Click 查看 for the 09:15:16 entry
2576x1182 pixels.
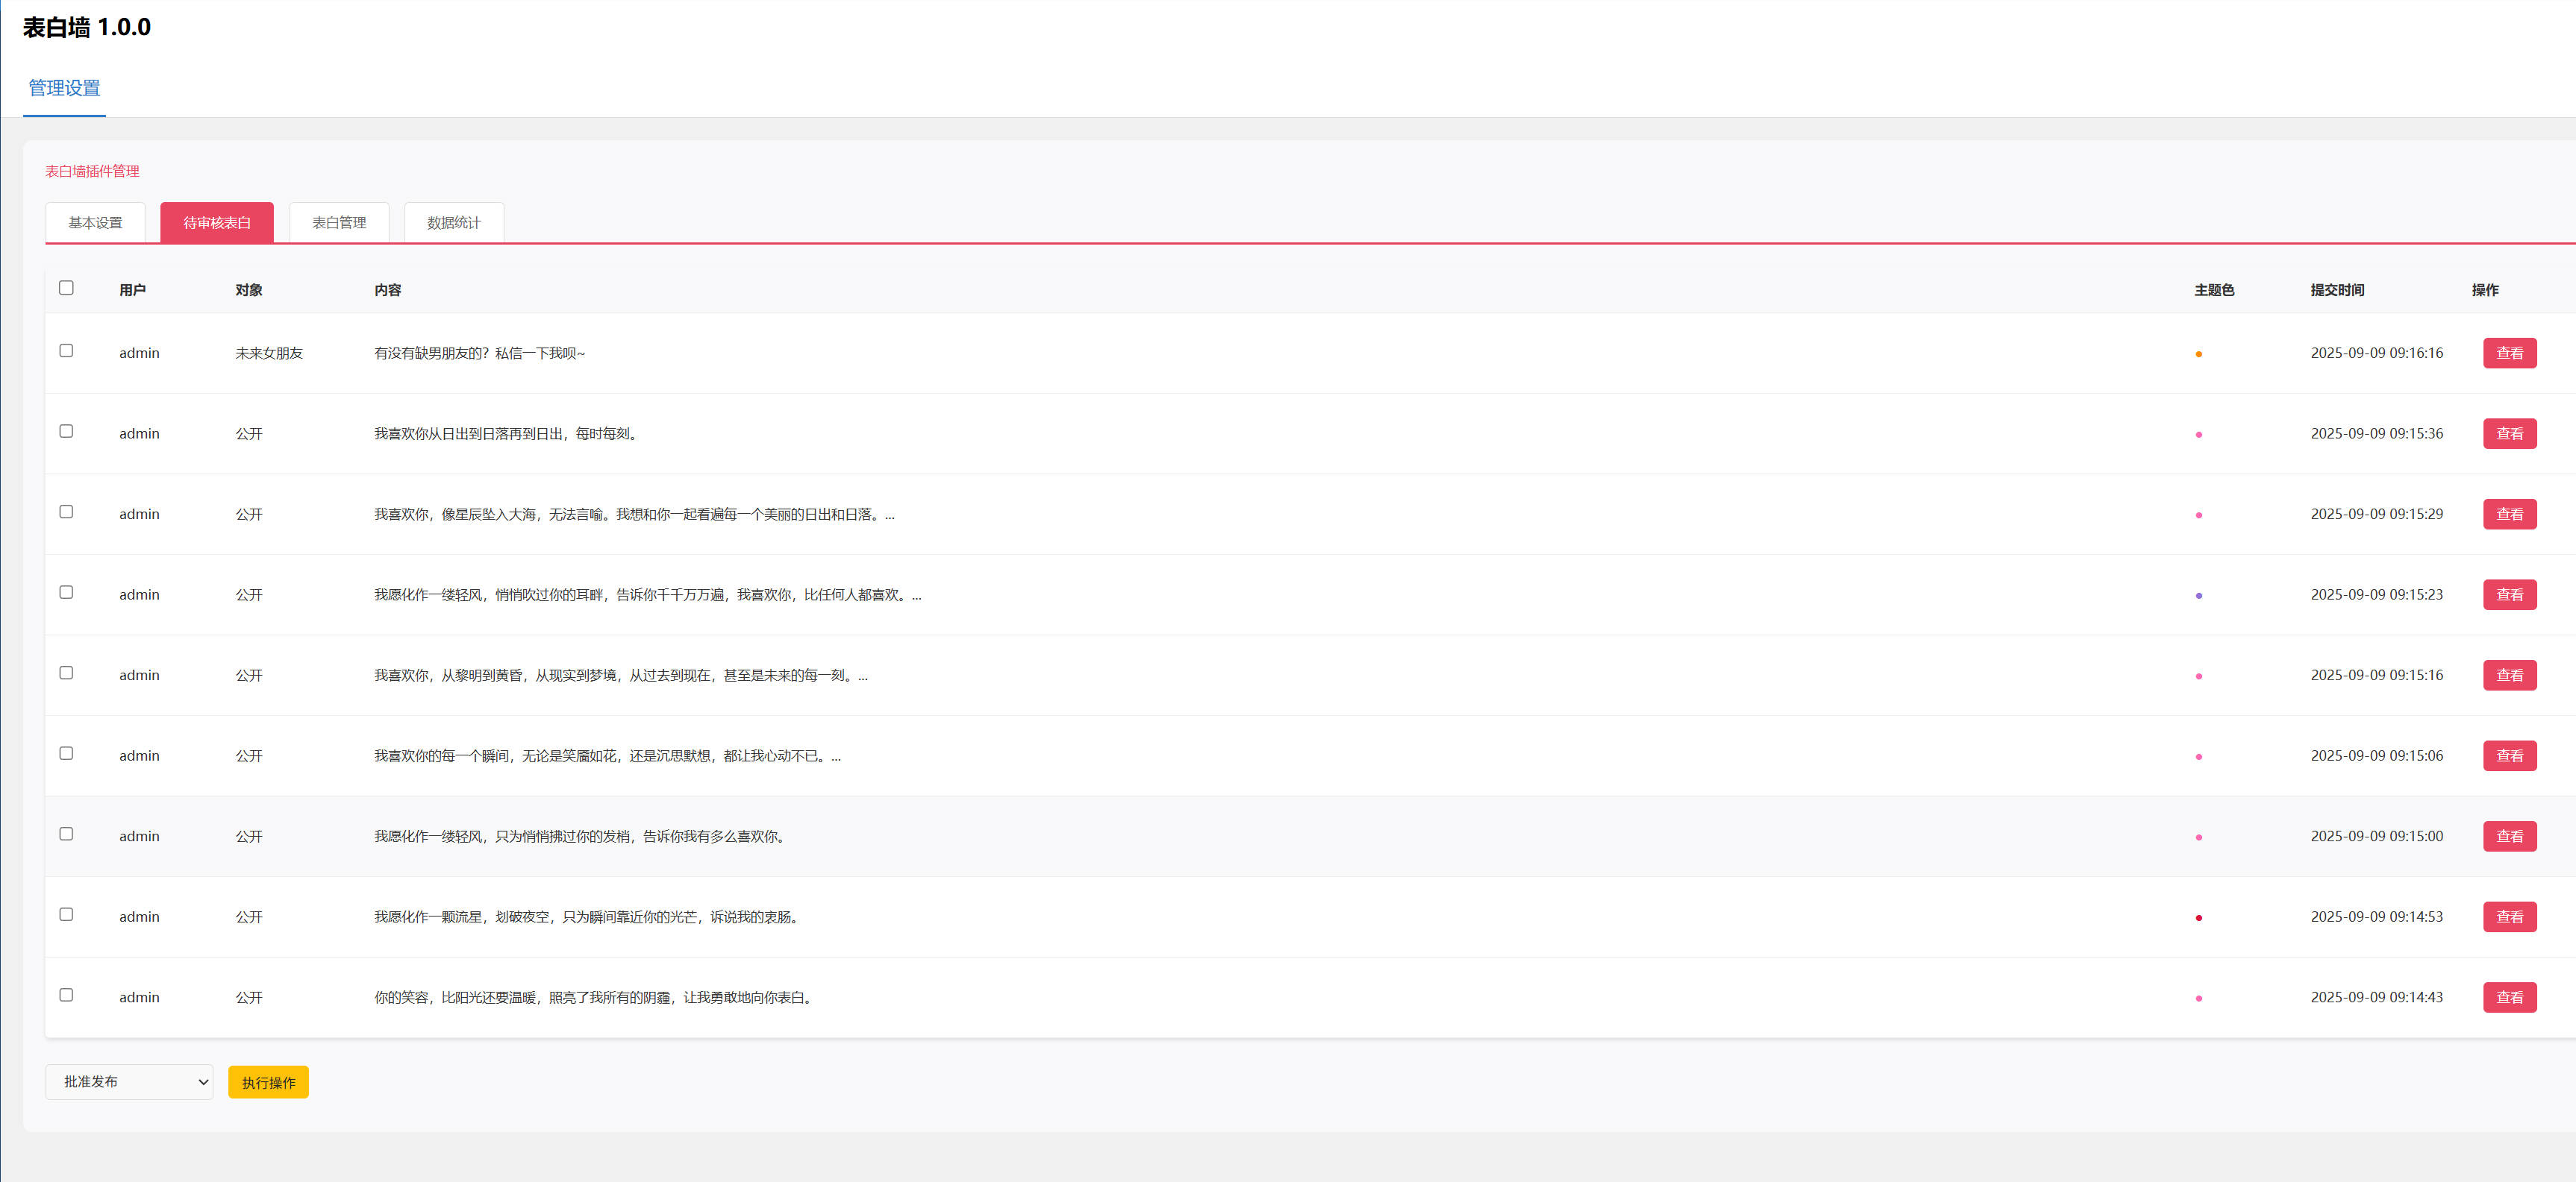click(2509, 676)
